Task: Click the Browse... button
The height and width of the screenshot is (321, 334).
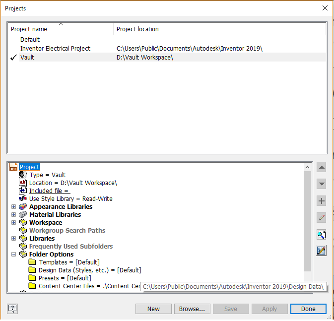Action: [192, 309]
